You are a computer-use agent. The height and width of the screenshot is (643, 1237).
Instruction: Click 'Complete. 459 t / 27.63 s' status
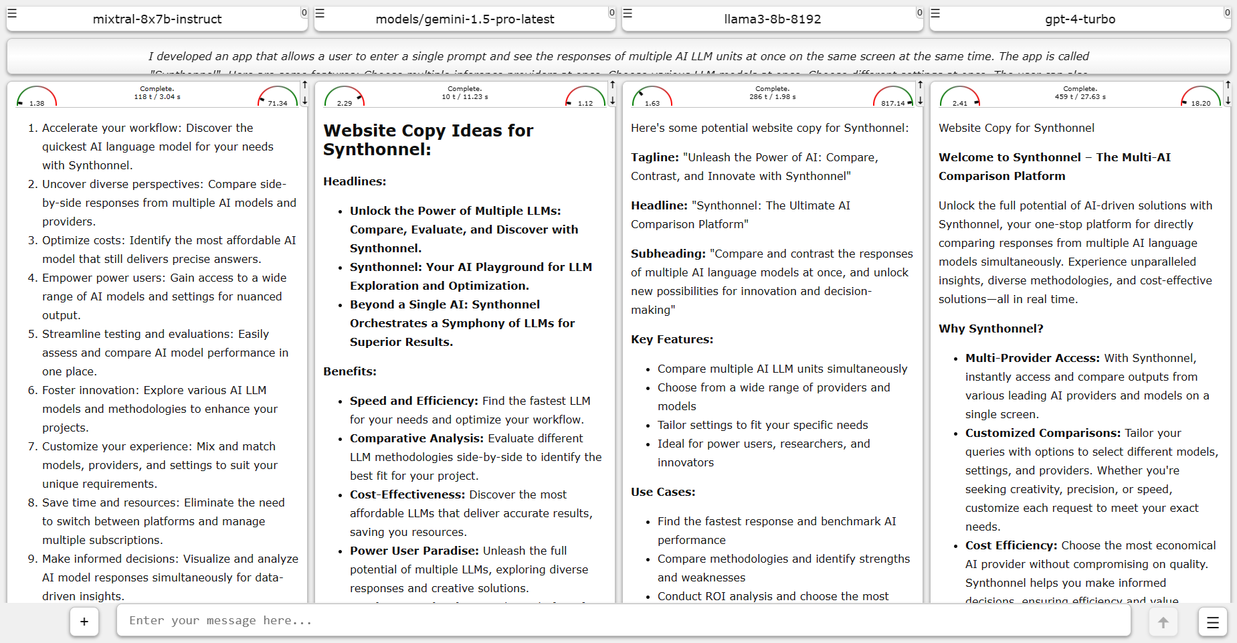(x=1080, y=92)
